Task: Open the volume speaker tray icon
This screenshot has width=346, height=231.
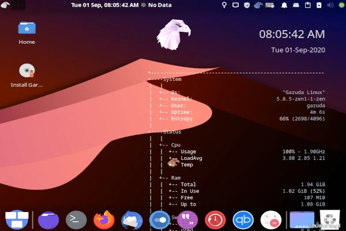Action: coord(330,5)
